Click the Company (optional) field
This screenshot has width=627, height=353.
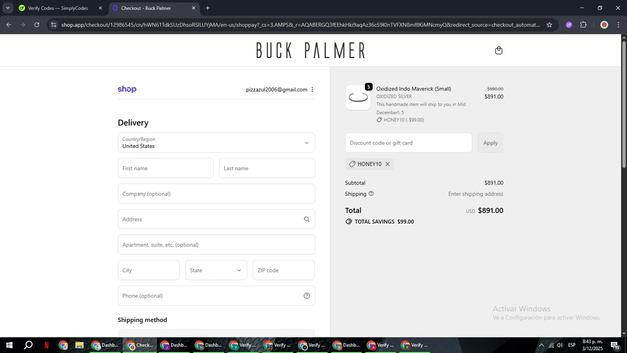216,194
